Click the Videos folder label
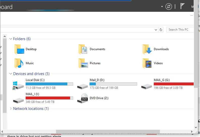The image size is (200, 137). [x=158, y=63]
